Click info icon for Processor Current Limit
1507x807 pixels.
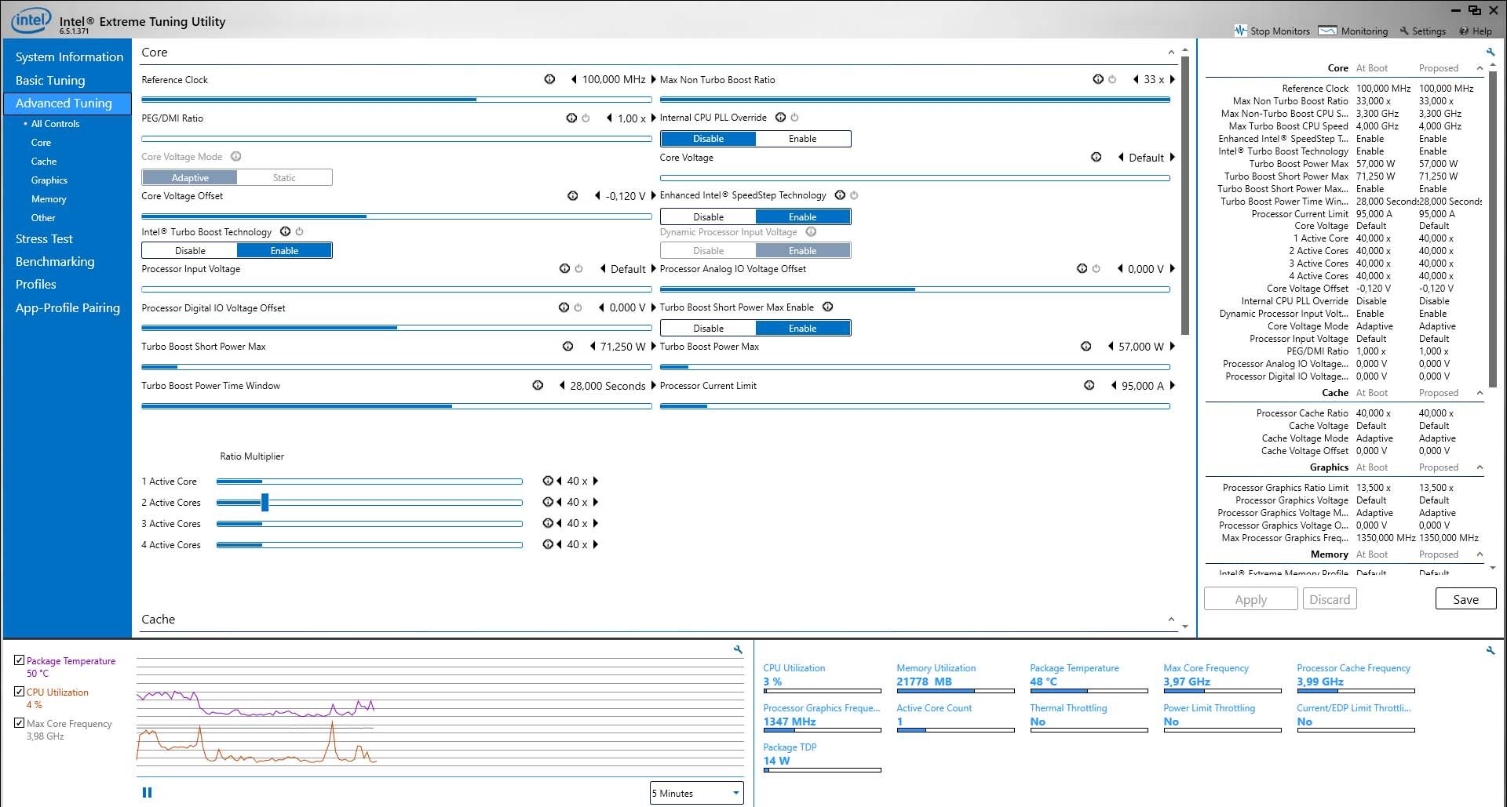tap(1089, 385)
